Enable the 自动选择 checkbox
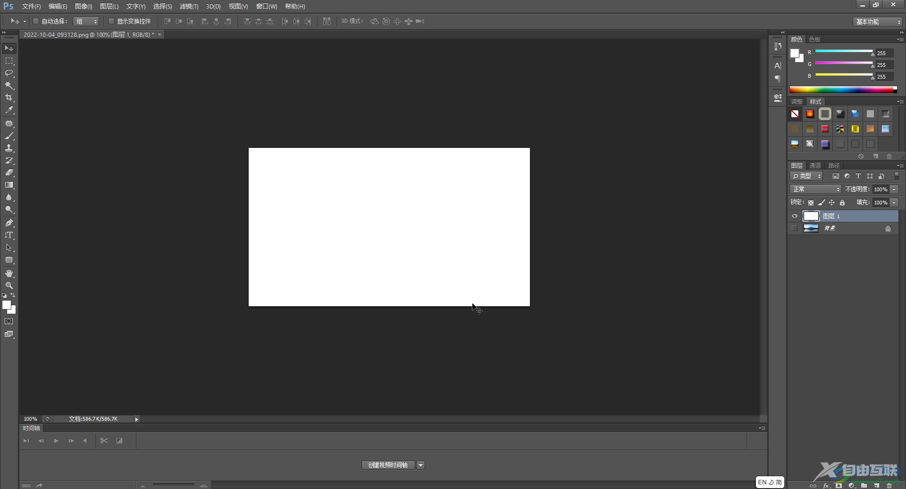Image resolution: width=906 pixels, height=489 pixels. coord(35,21)
